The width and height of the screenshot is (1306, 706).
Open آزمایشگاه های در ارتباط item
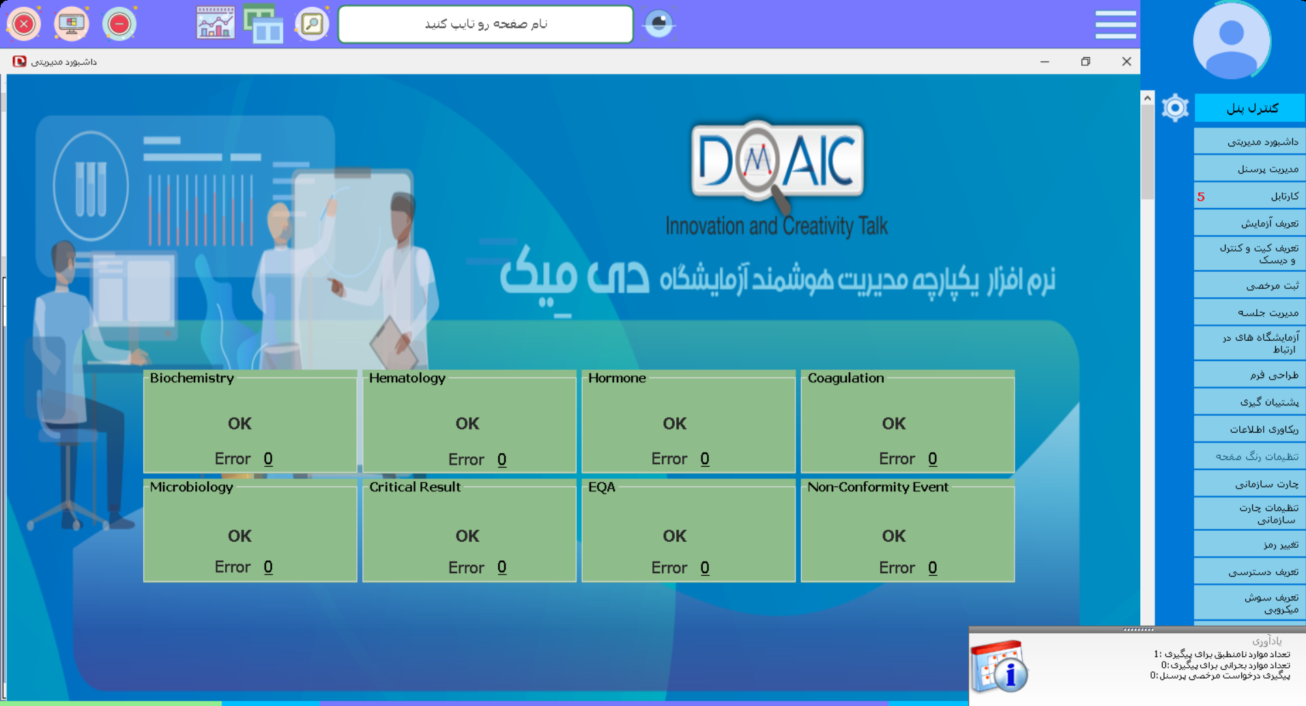(x=1249, y=343)
